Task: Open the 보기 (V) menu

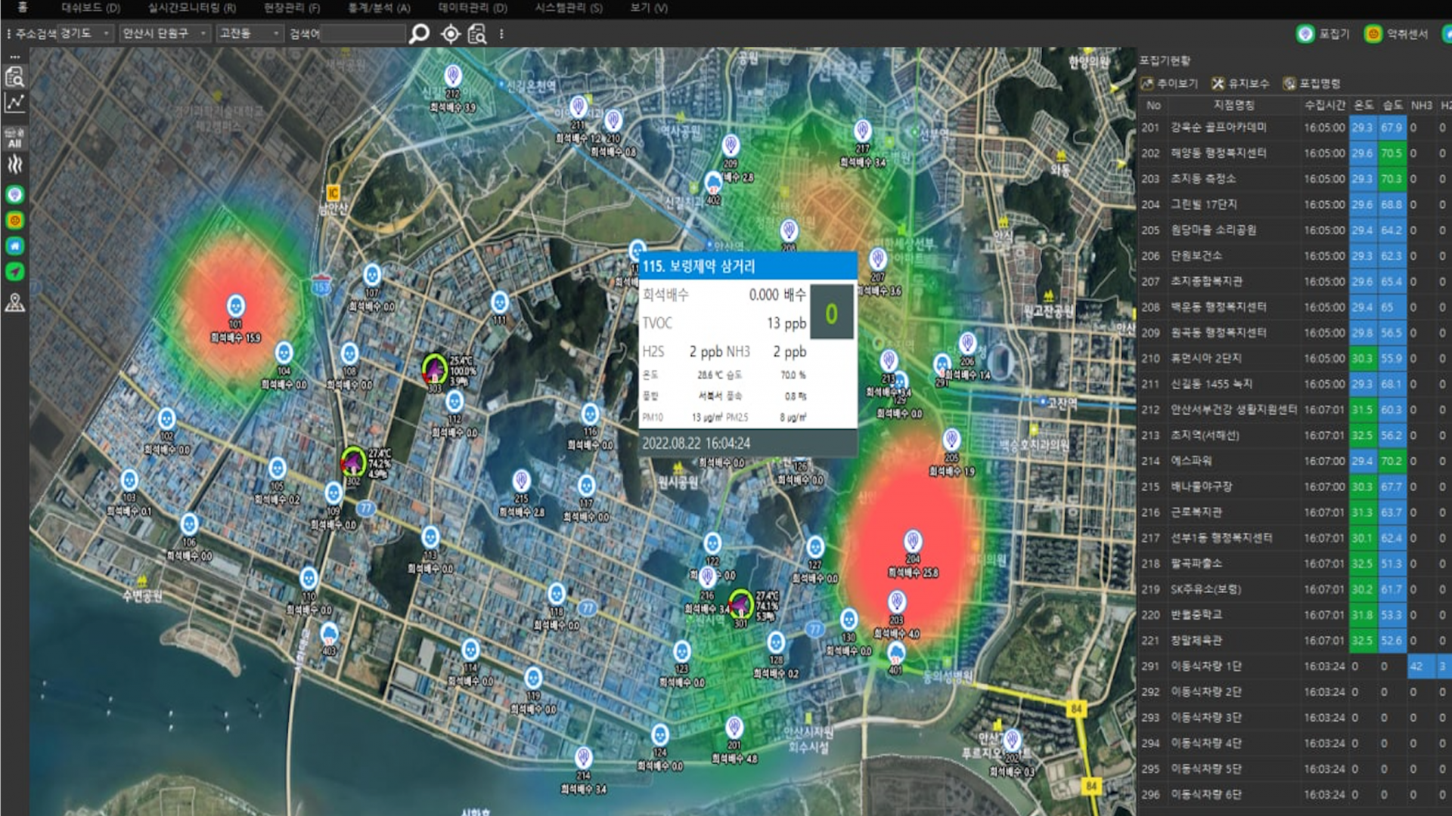Action: [649, 8]
